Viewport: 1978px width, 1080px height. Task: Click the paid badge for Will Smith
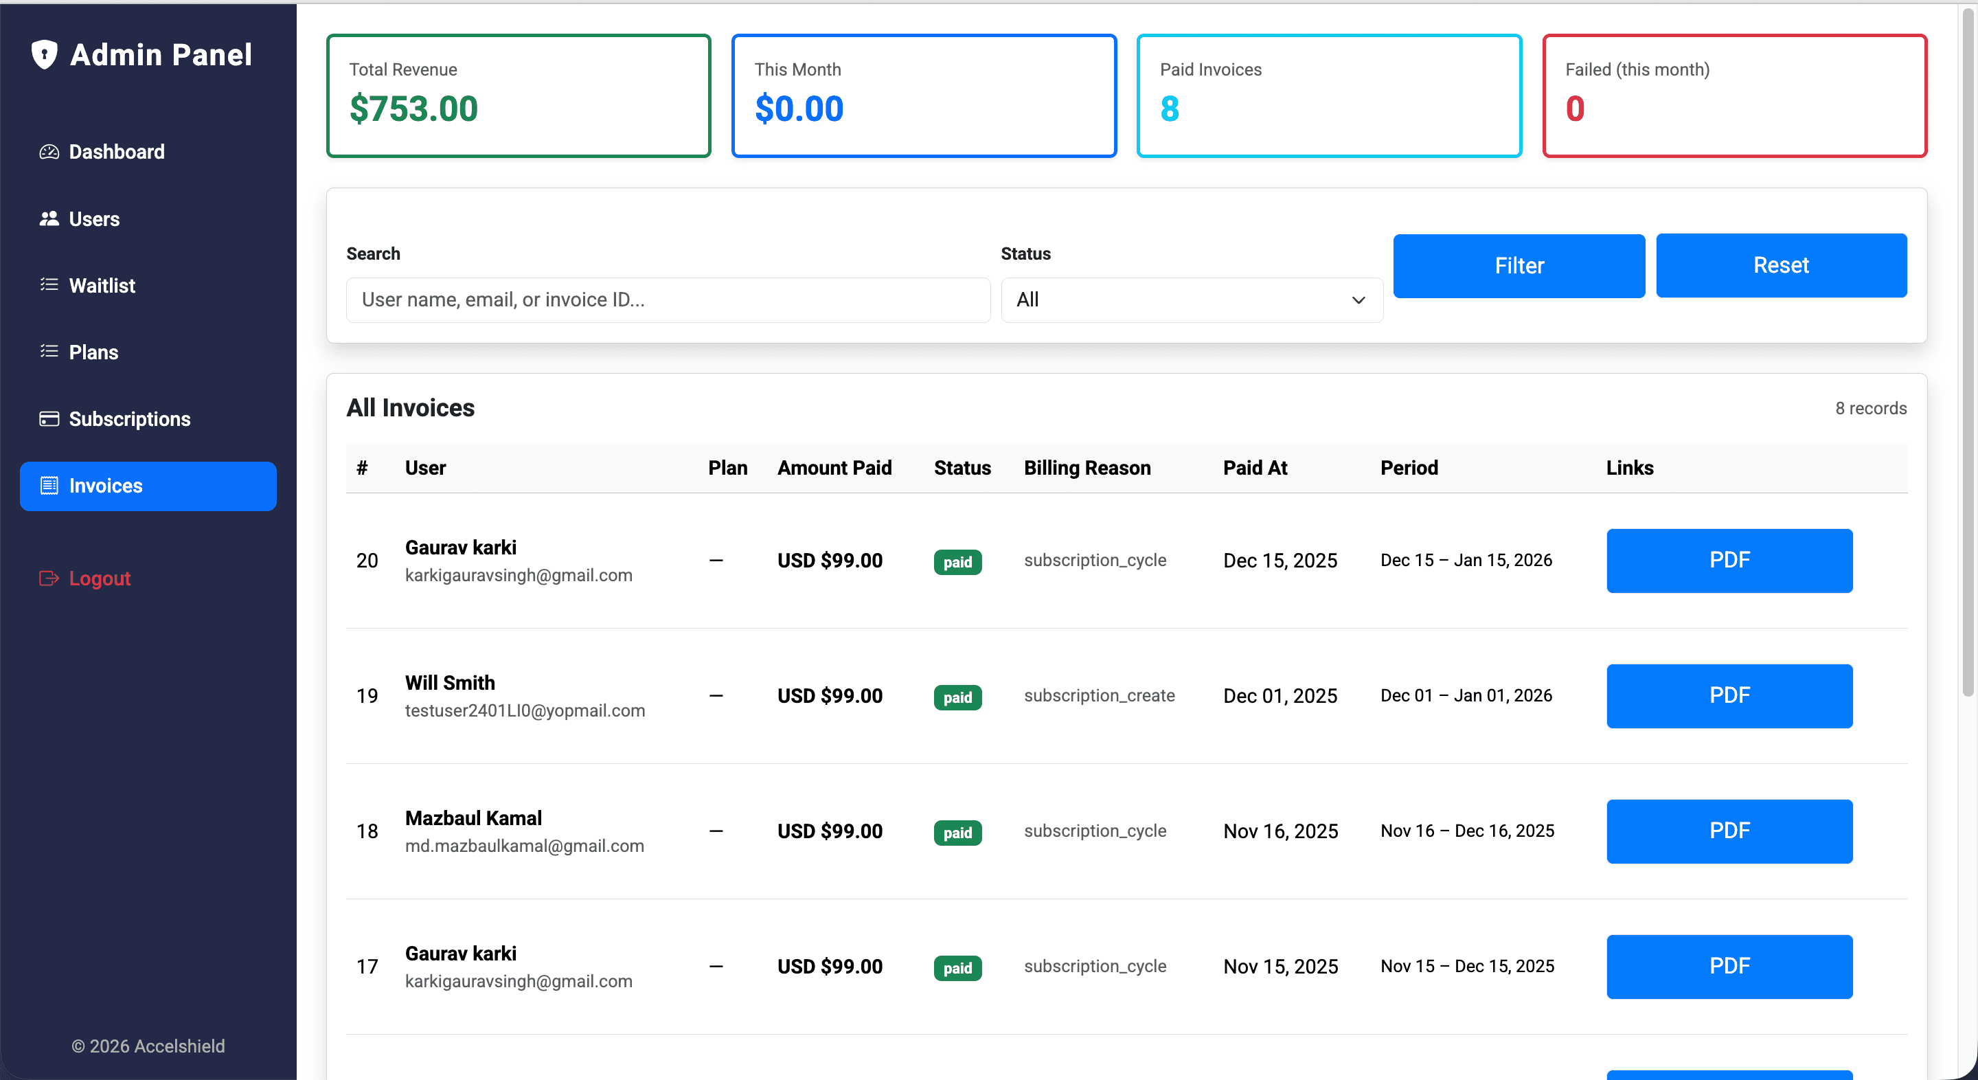point(957,697)
